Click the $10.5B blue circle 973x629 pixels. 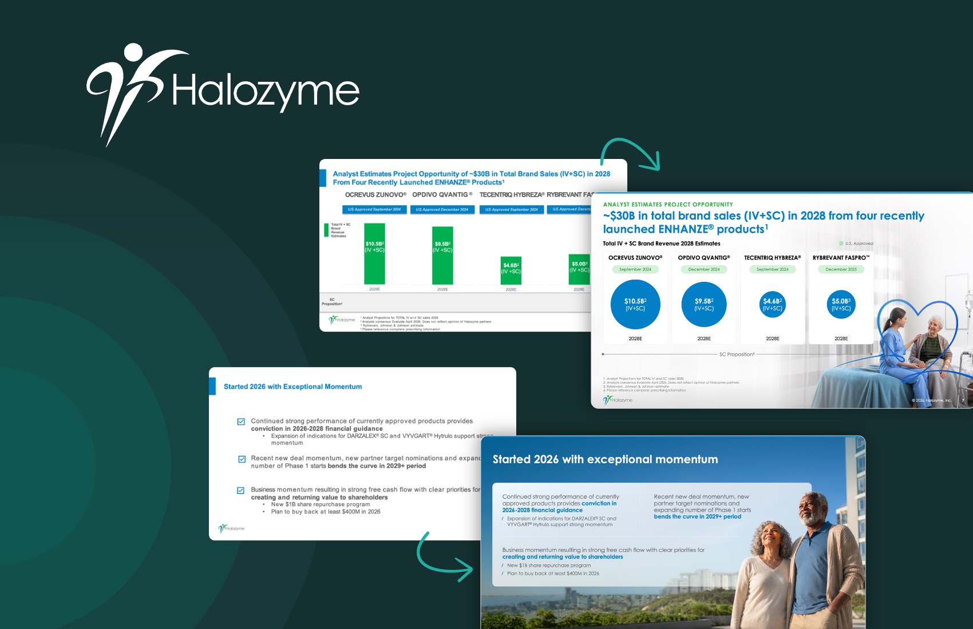click(x=635, y=304)
